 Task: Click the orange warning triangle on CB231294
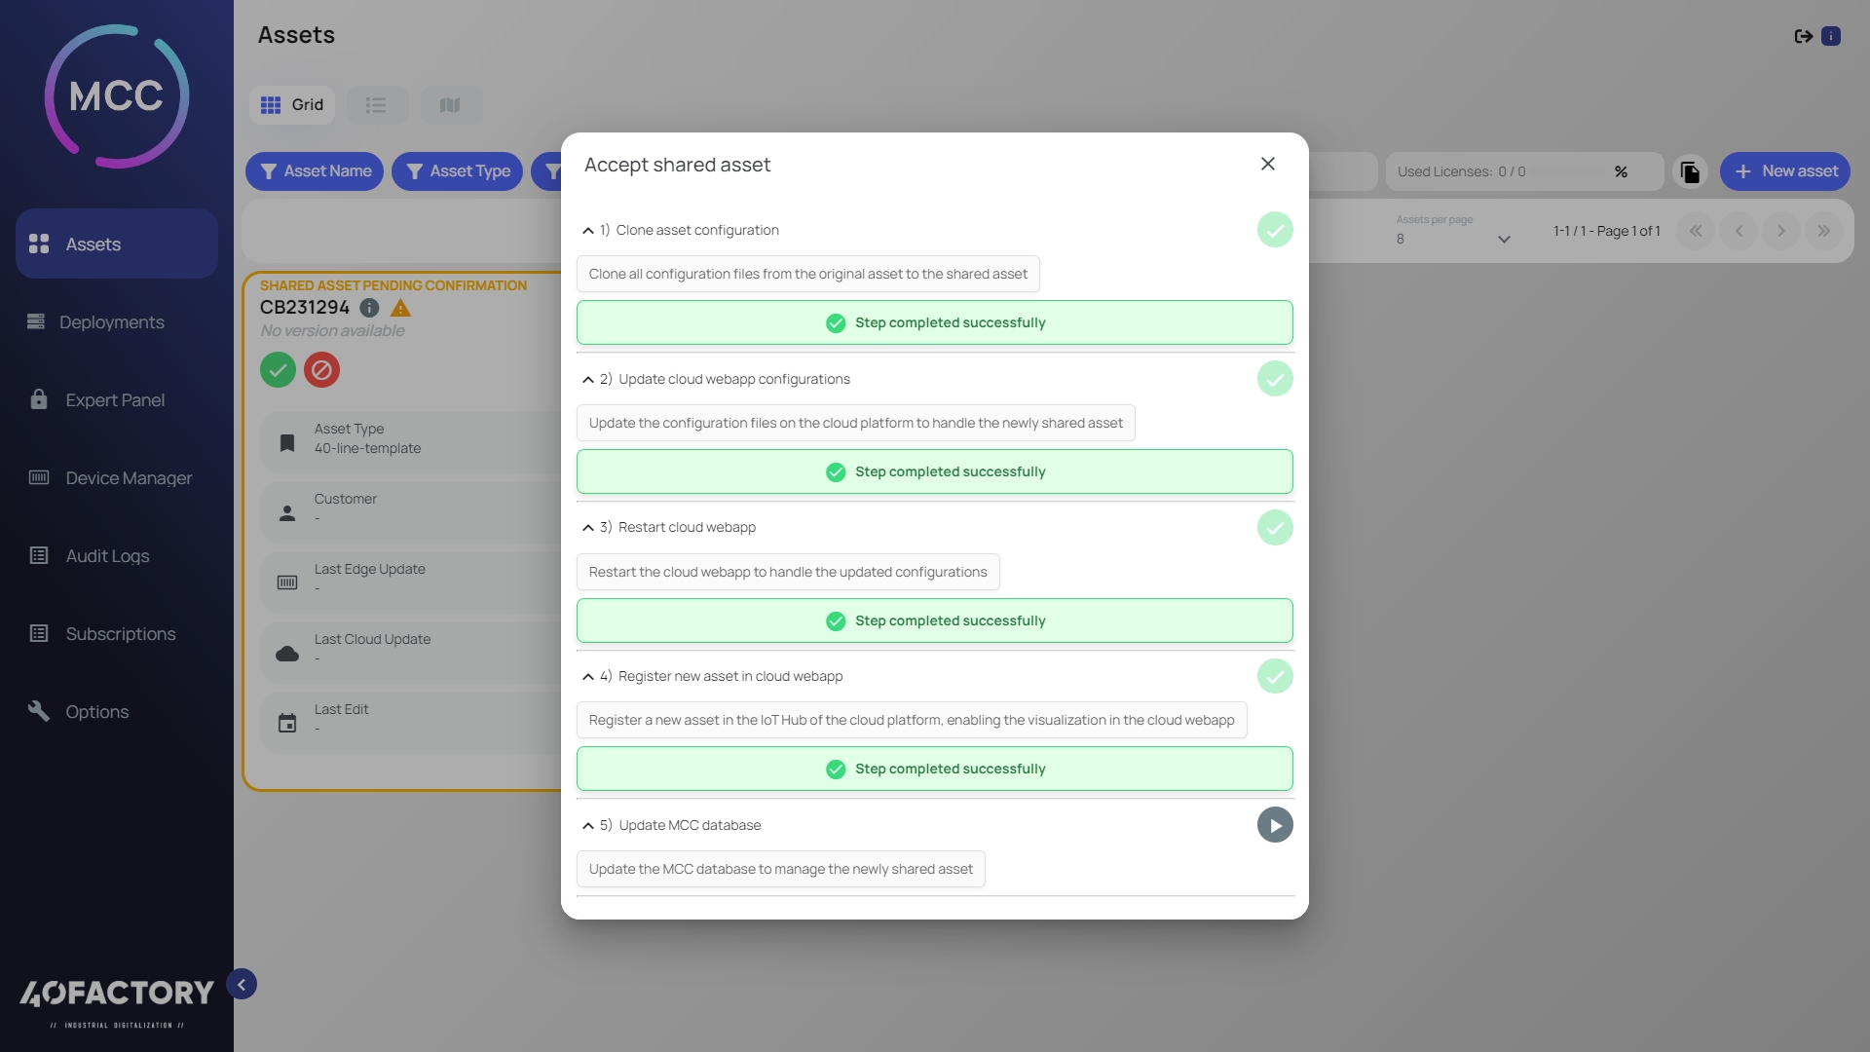400,308
